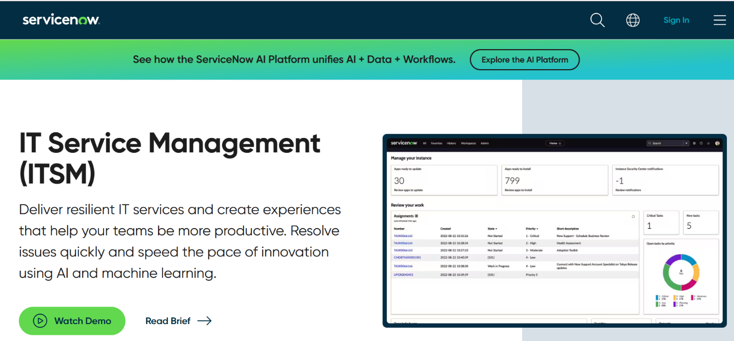Click the dashboard image's ServiceNow logo
The height and width of the screenshot is (341, 734).
pos(404,143)
